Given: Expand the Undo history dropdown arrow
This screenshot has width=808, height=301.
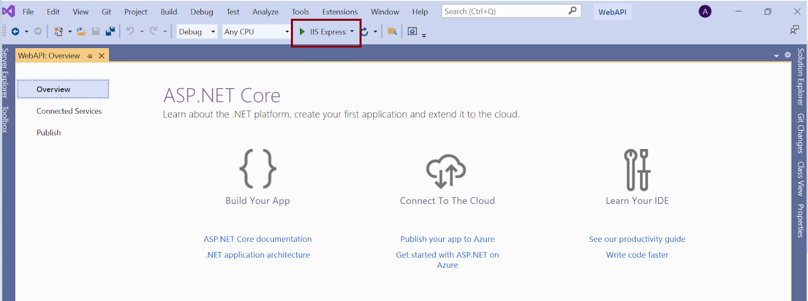Looking at the screenshot, I should (x=142, y=32).
